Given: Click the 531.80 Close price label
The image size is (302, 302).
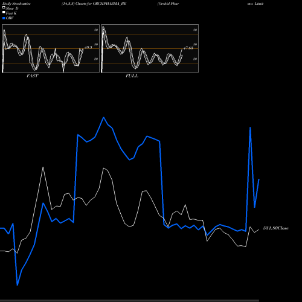Looking at the screenshot, I should tap(276, 228).
